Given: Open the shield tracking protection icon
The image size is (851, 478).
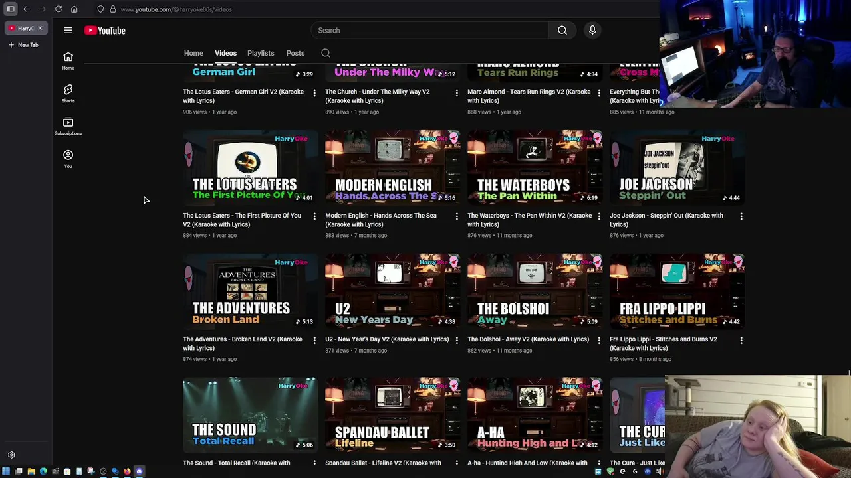Looking at the screenshot, I should coord(100,9).
